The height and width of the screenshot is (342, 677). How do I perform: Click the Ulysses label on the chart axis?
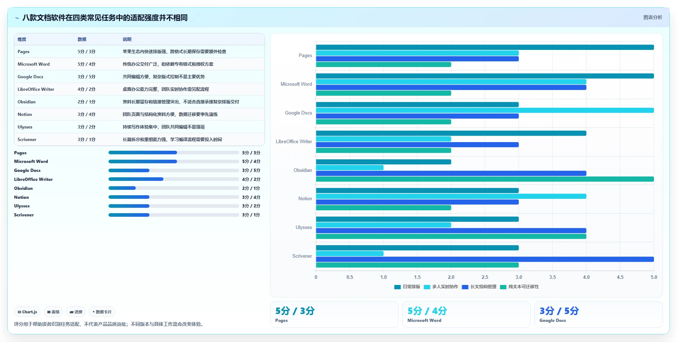[x=304, y=228]
